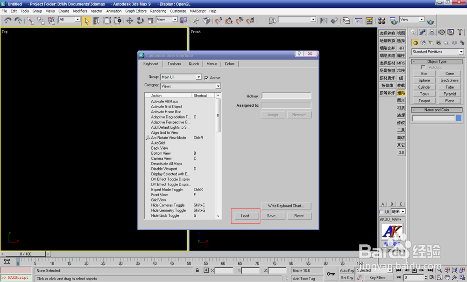Click the action list vertical scrollbar
The image size is (467, 282).
click(x=218, y=156)
